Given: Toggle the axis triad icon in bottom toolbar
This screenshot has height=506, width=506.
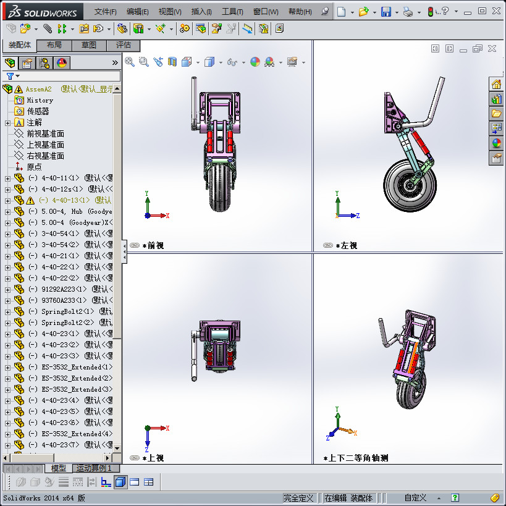Looking at the screenshot, I should [x=106, y=482].
